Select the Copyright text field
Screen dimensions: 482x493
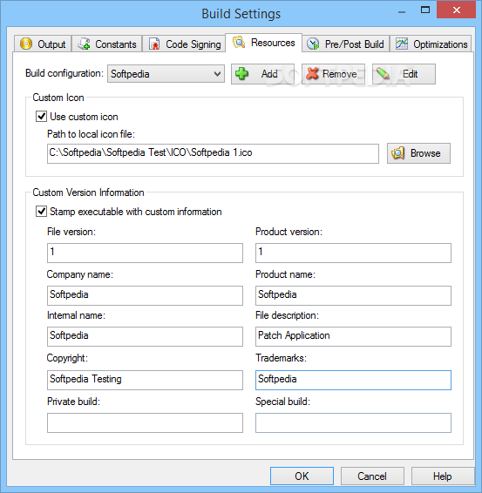[145, 380]
